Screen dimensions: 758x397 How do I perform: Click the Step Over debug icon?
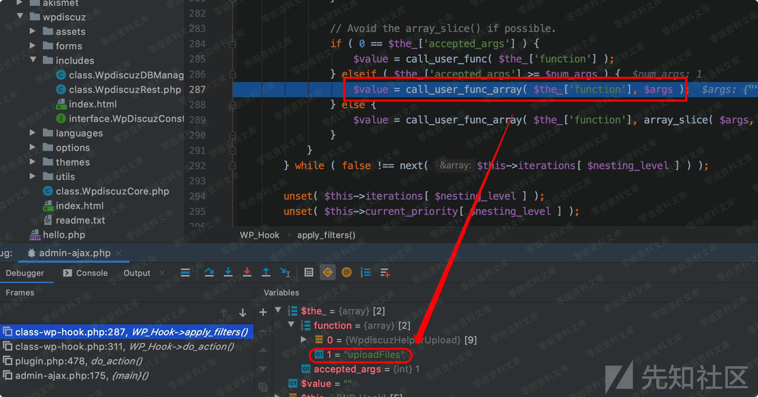pyautogui.click(x=209, y=272)
